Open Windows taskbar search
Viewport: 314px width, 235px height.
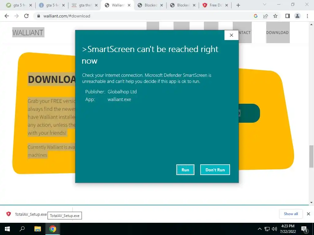click(22, 229)
